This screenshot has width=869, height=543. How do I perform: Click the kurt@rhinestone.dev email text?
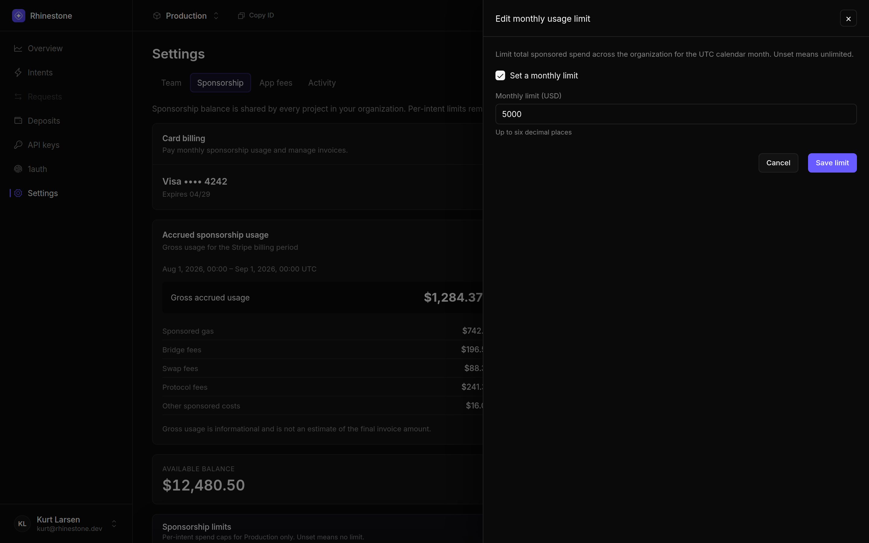point(69,529)
